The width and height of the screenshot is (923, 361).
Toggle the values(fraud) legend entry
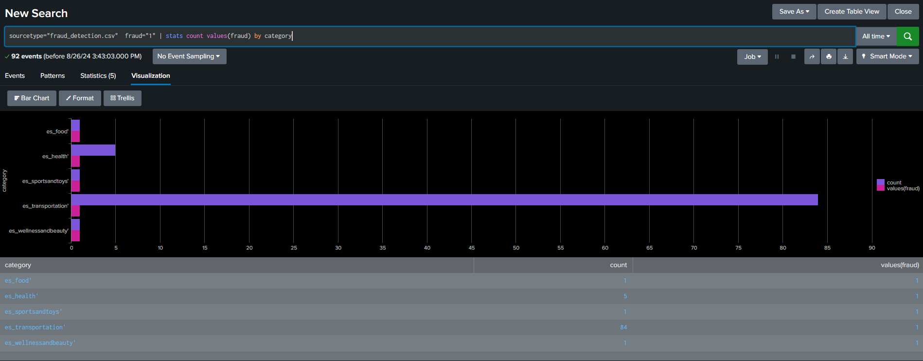tap(903, 188)
